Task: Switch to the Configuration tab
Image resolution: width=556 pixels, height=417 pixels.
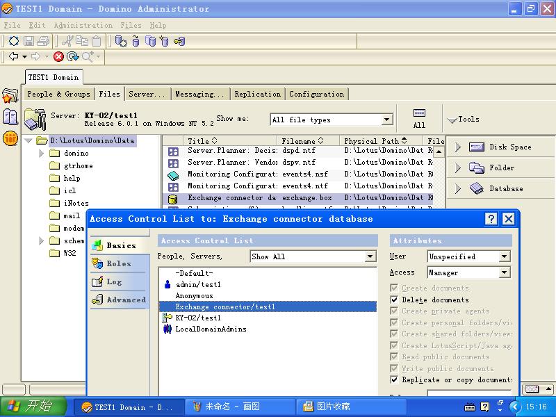Action: [x=317, y=94]
